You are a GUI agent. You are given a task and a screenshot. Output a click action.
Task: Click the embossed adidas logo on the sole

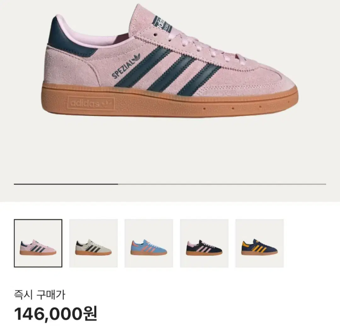pyautogui.click(x=91, y=103)
